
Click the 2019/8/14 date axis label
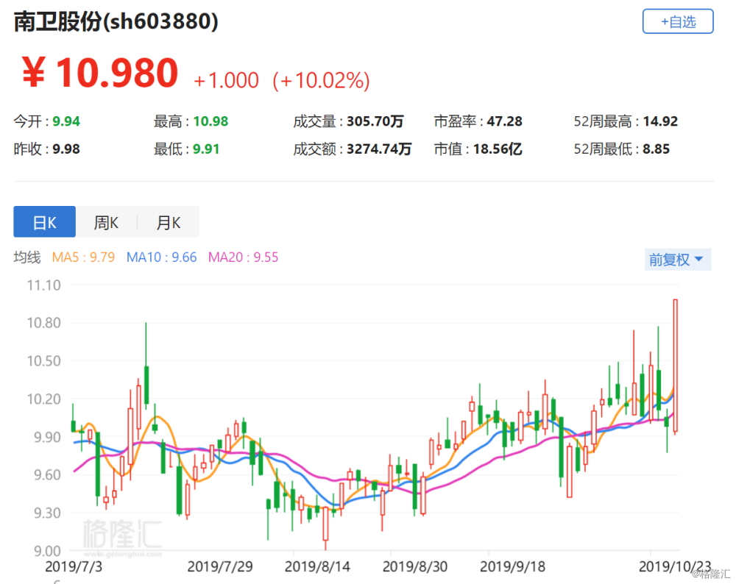coord(318,566)
